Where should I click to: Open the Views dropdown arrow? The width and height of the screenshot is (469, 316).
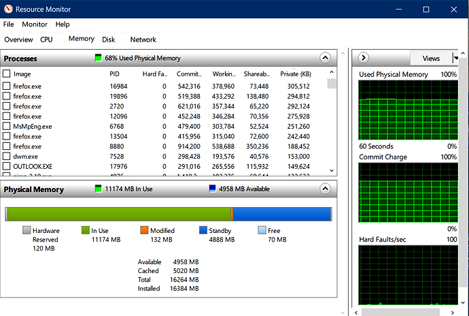click(455, 58)
